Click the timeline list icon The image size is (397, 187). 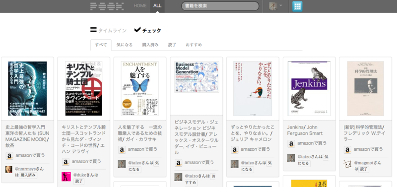click(x=93, y=30)
